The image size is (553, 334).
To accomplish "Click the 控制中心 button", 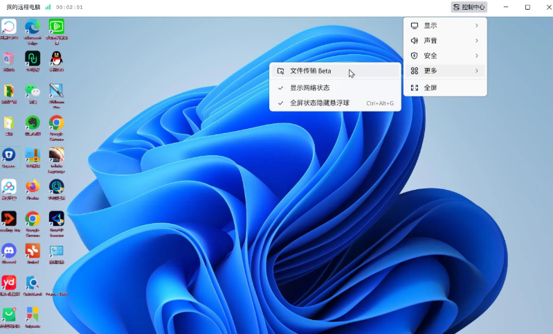I will pyautogui.click(x=469, y=7).
